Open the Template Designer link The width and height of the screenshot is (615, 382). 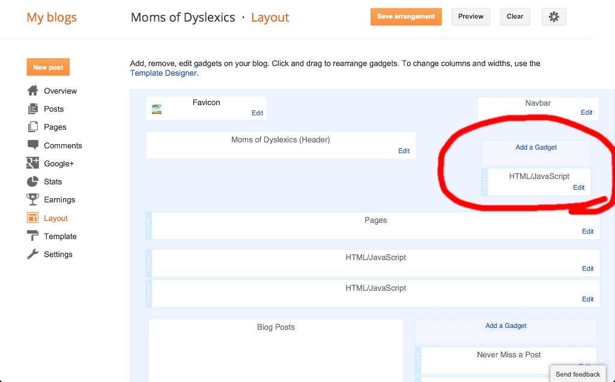[x=163, y=73]
